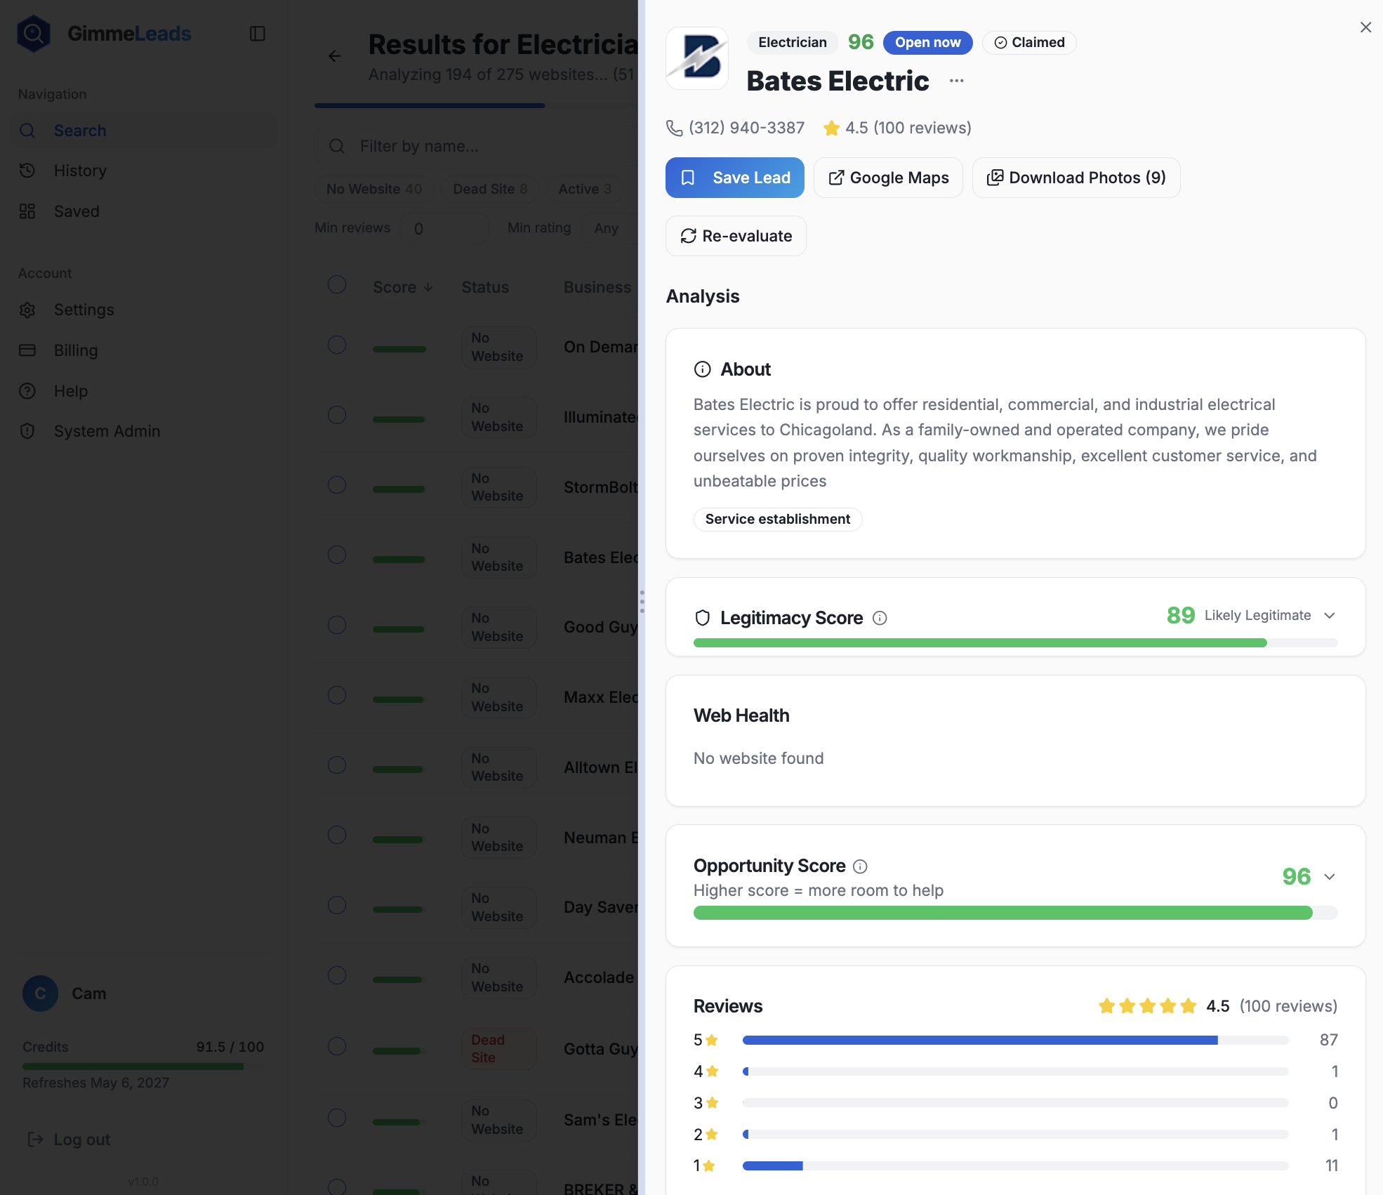Click the Electrician category tag
The height and width of the screenshot is (1195, 1383).
tap(793, 43)
